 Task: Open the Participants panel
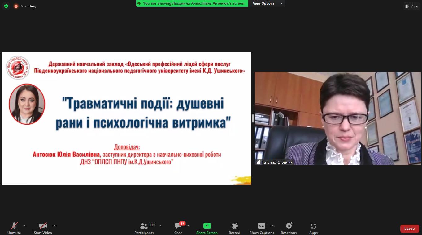(144, 228)
